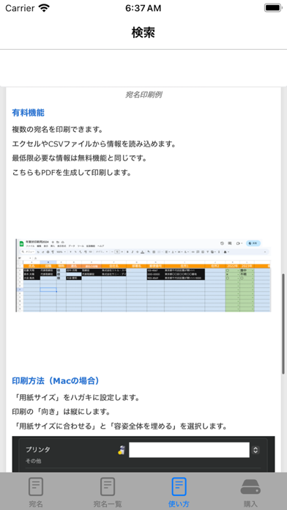Go to the 購入 tab
Image resolution: width=287 pixels, height=510 pixels.
click(250, 492)
